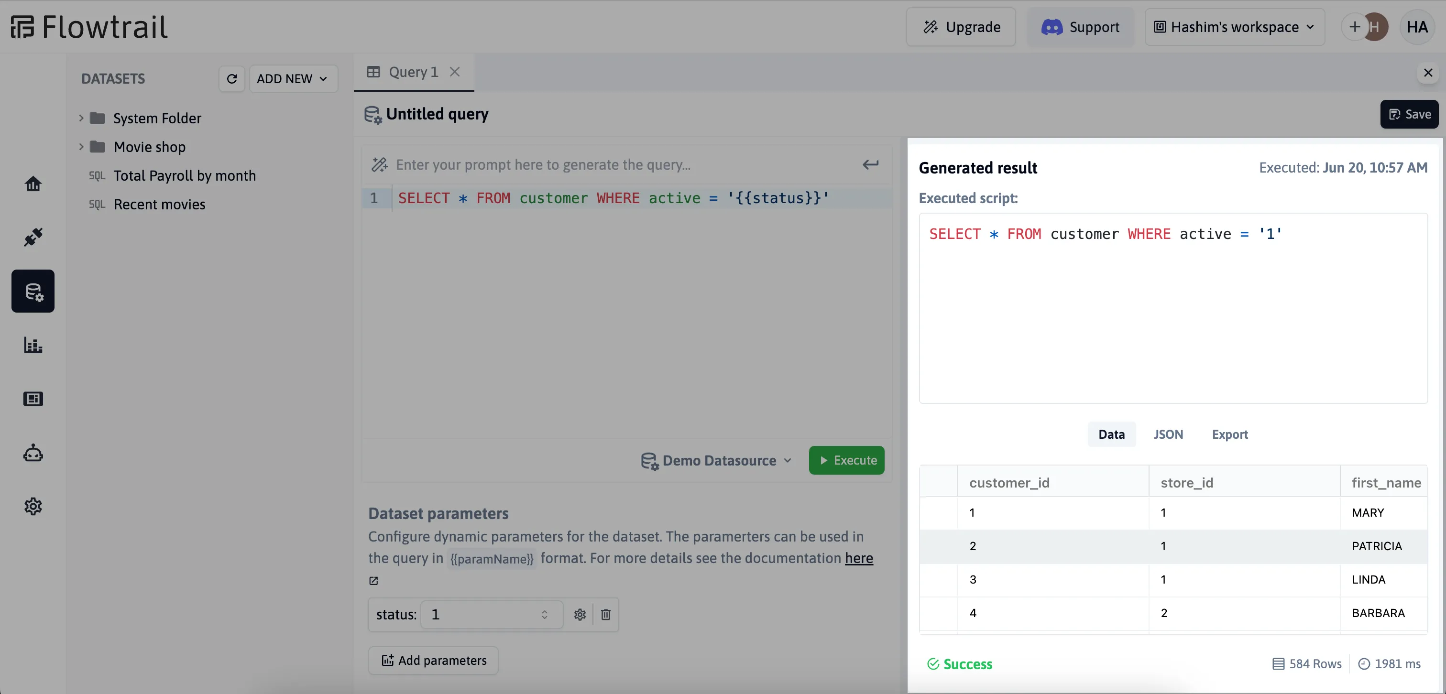Click the Untitled query dataset icon
This screenshot has height=694, width=1446.
coord(372,114)
